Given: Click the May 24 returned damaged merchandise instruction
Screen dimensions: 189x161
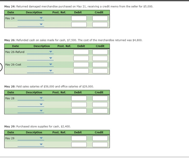Looking at the screenshot, I should click(x=79, y=6).
